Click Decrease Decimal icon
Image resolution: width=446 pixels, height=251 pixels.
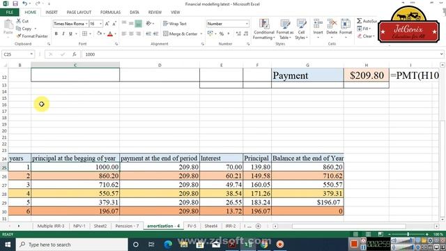pyautogui.click(x=246, y=34)
